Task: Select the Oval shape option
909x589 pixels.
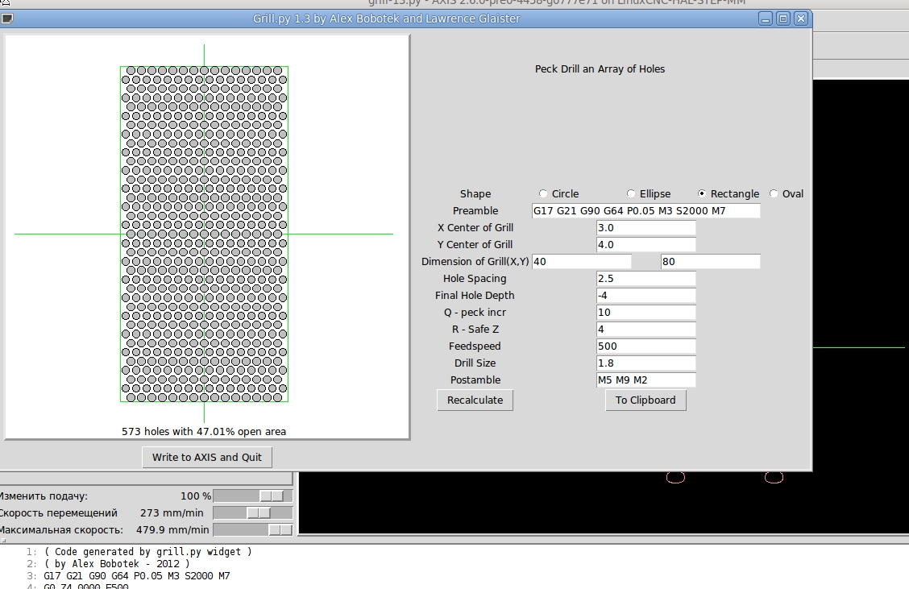Action: pos(774,193)
